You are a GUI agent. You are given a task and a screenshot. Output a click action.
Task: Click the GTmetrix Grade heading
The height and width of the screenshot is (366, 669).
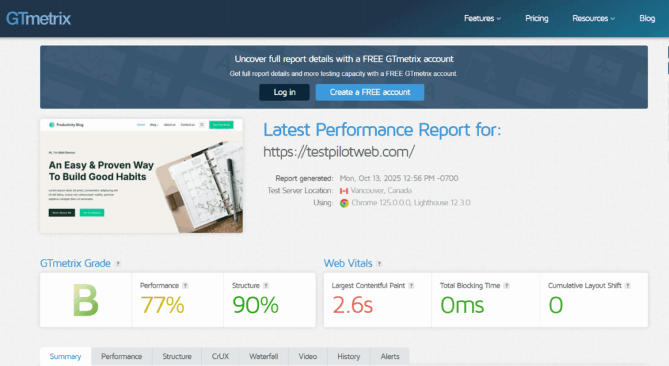(76, 263)
